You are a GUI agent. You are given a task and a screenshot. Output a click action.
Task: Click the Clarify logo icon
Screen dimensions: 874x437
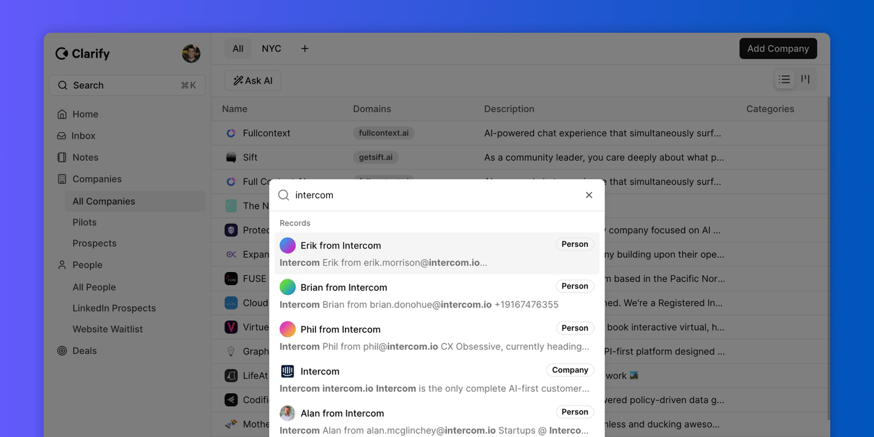coord(61,53)
